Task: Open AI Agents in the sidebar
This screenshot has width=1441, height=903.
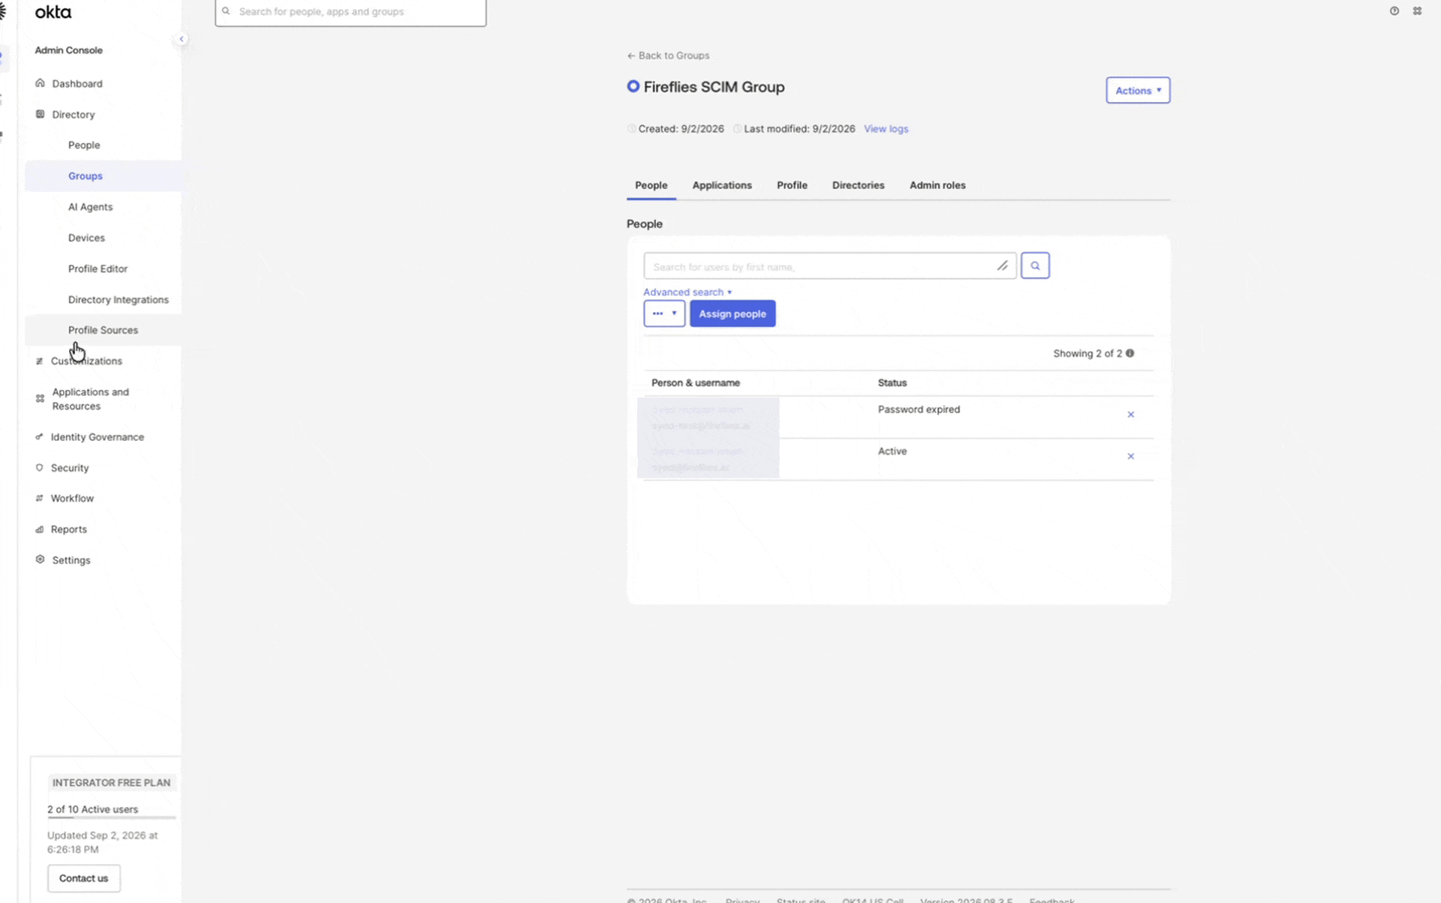Action: point(90,206)
